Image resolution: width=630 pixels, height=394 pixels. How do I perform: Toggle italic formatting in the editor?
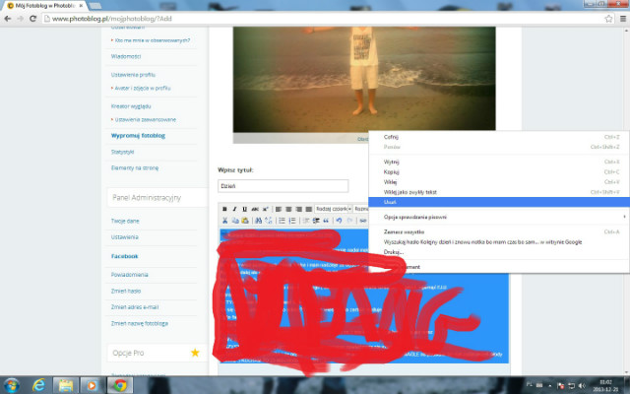coord(234,209)
